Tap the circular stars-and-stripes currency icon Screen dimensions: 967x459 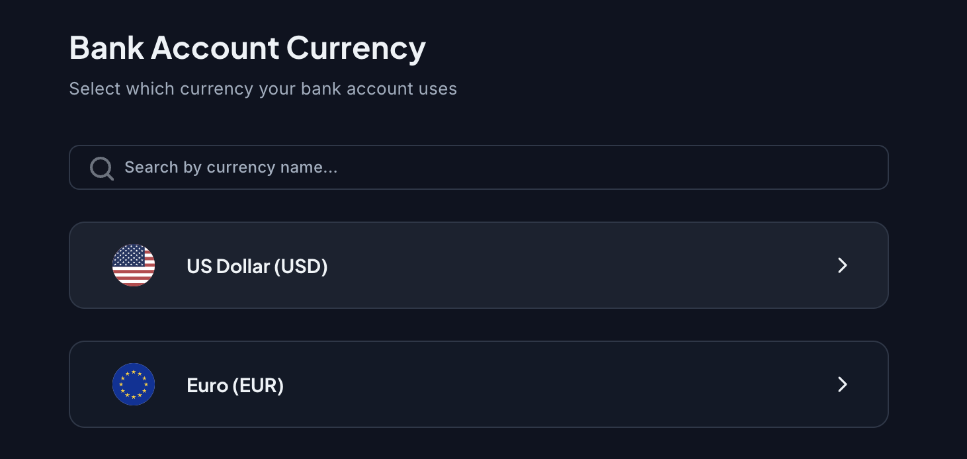point(134,265)
